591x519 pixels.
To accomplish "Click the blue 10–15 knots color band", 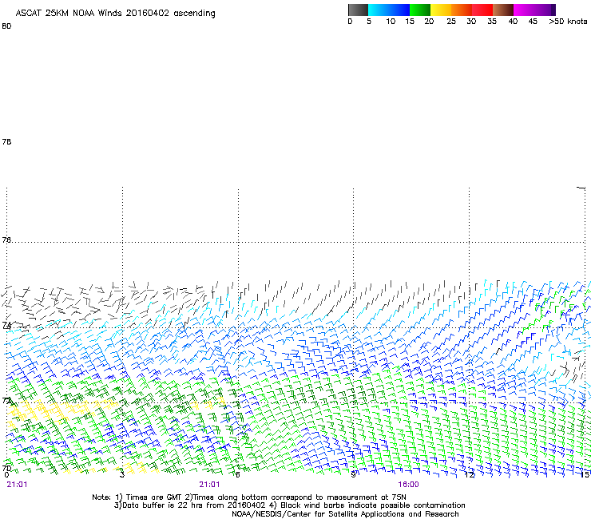I will click(399, 10).
